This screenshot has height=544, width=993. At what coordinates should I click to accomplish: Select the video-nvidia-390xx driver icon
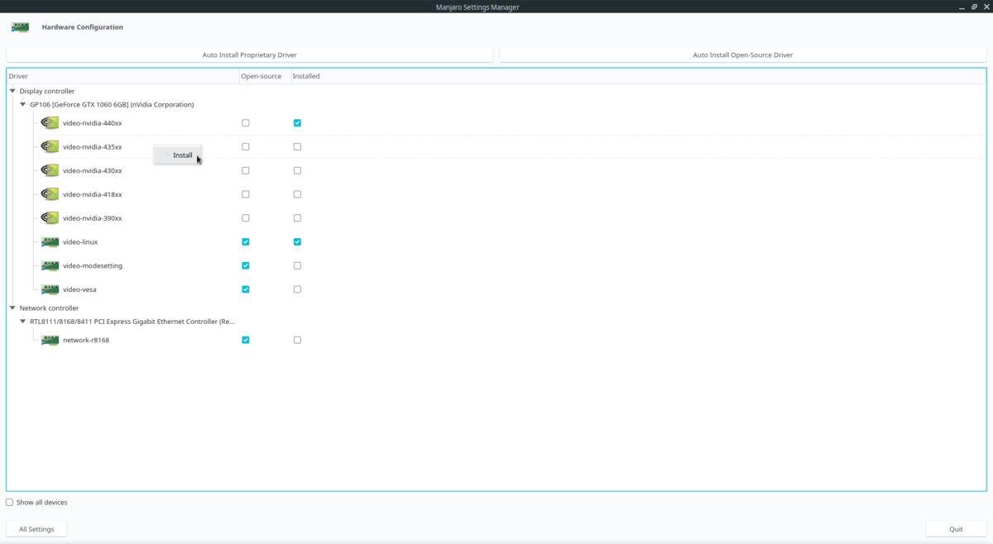[50, 218]
